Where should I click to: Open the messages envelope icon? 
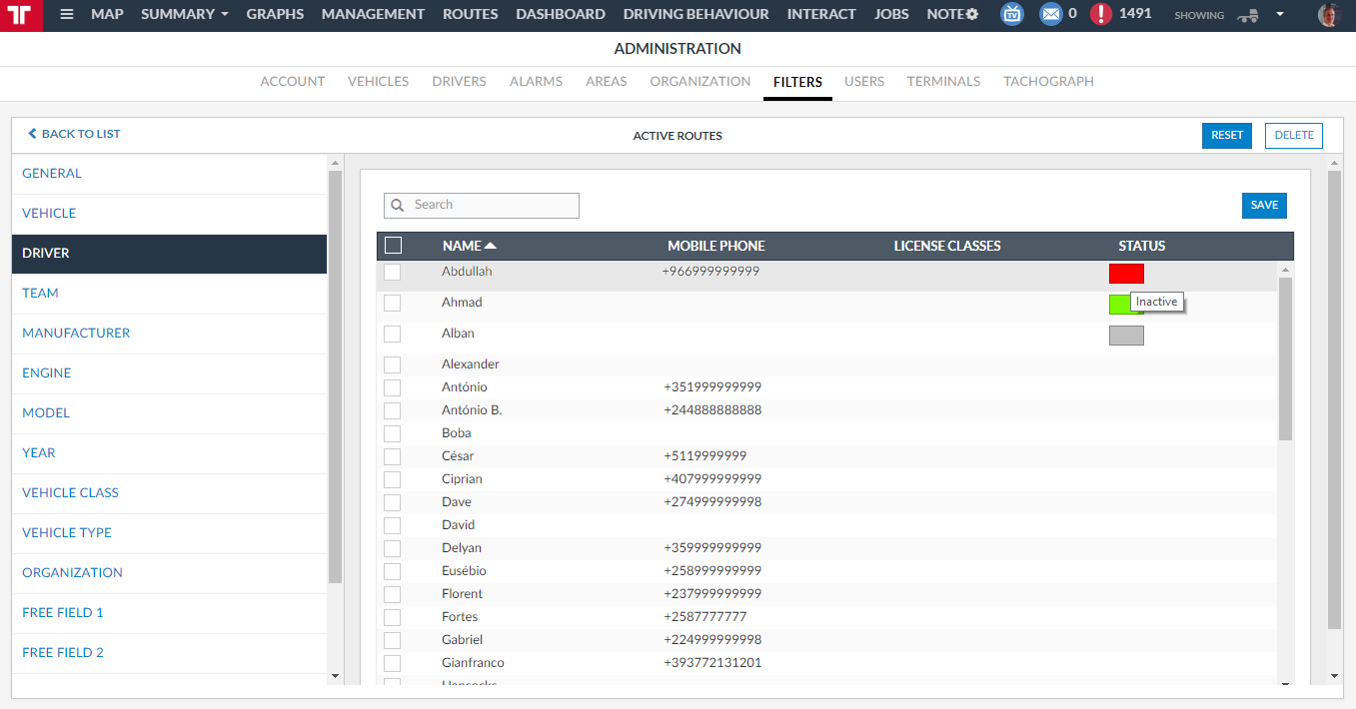[1050, 14]
